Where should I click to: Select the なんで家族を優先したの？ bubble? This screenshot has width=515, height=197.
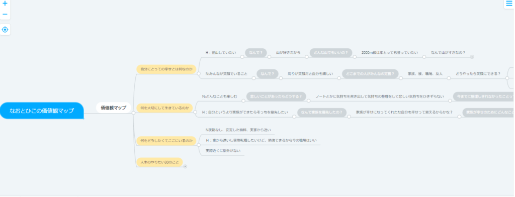click(321, 113)
